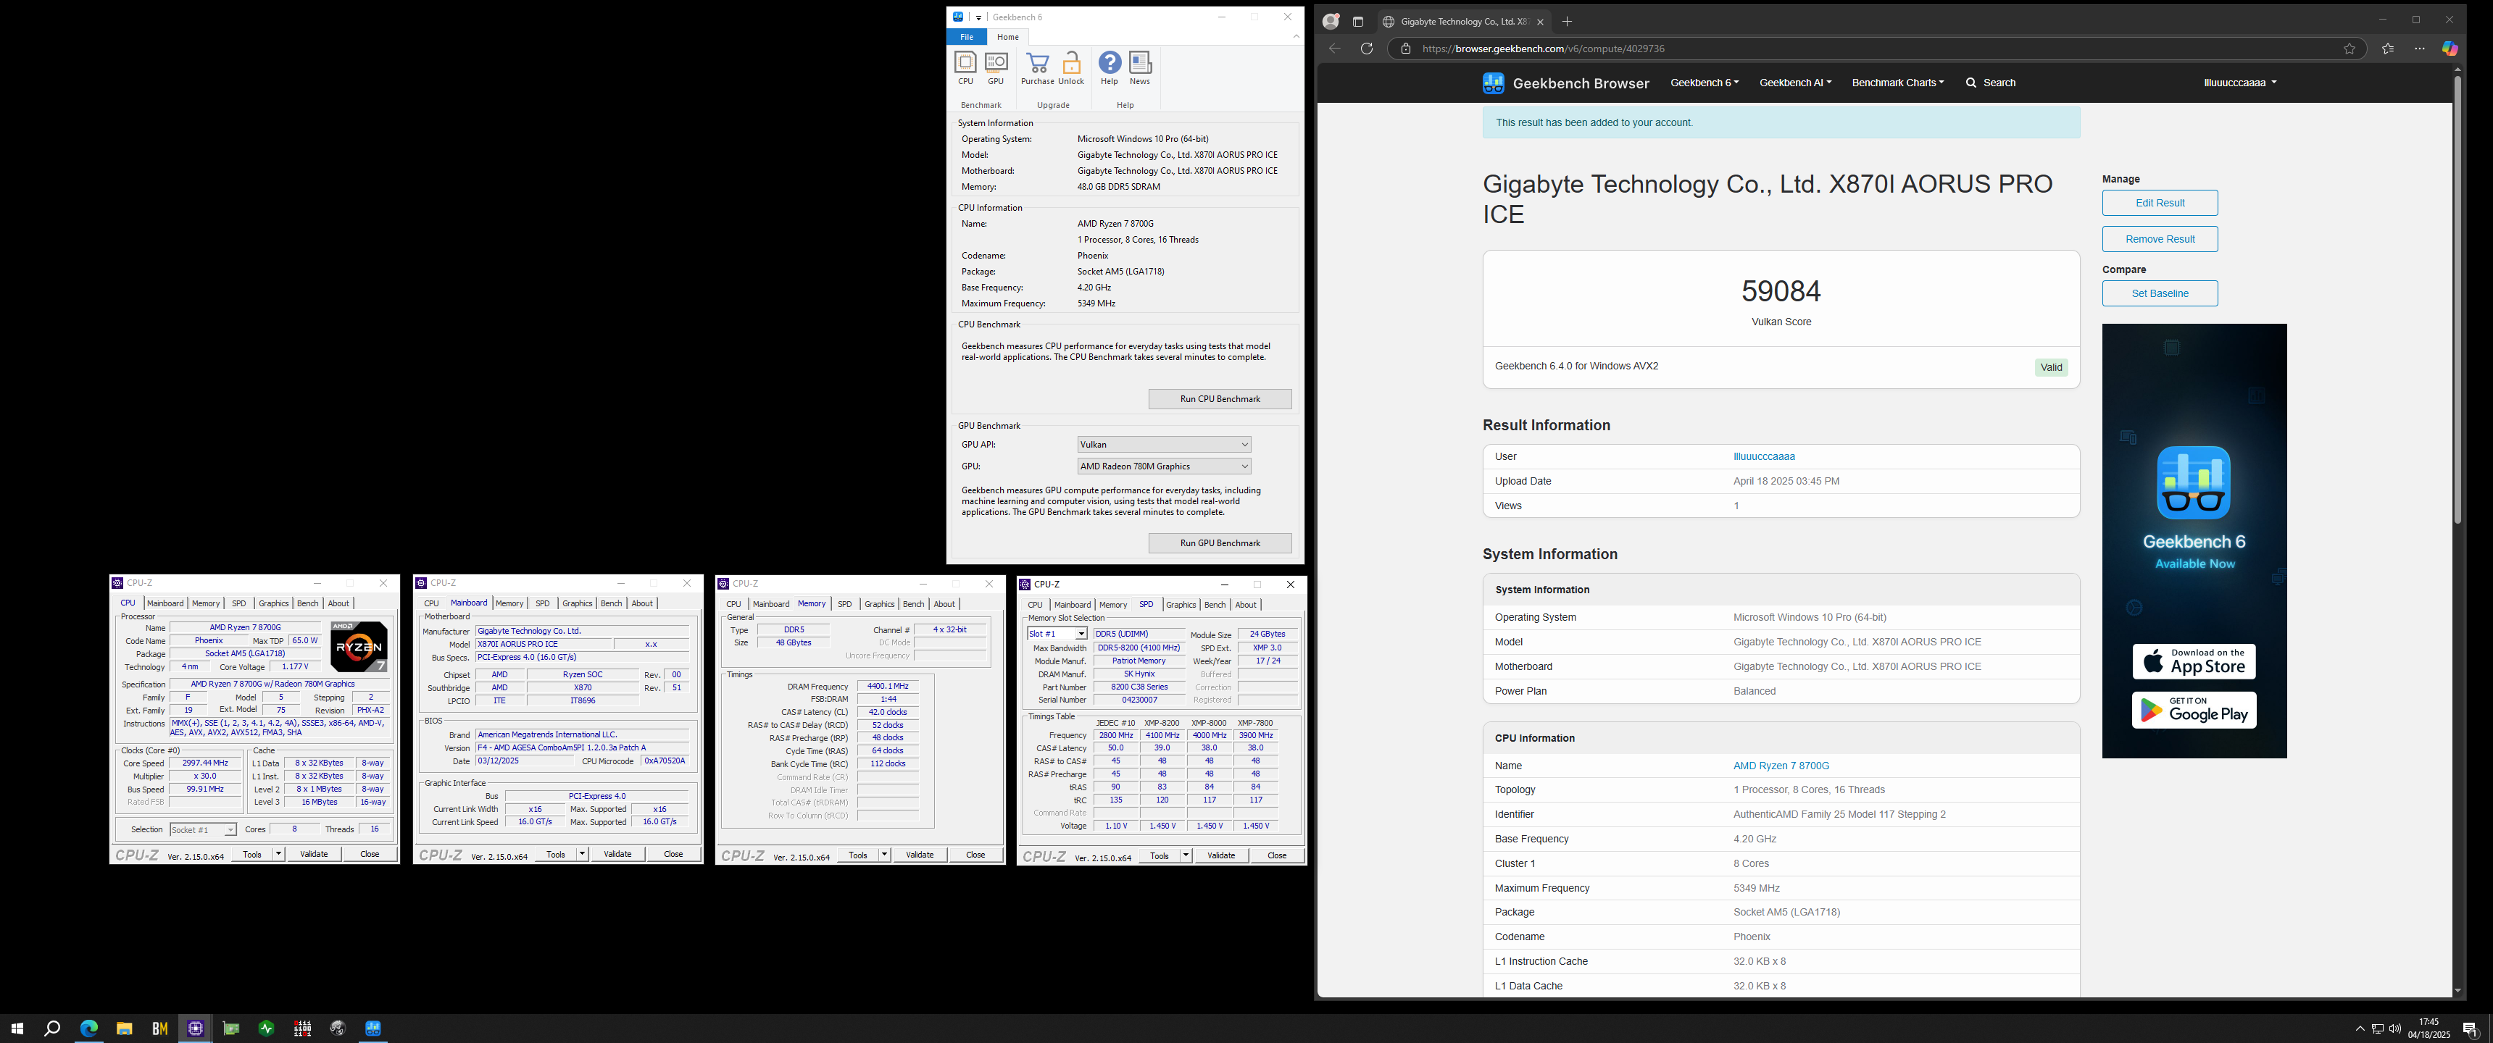Screen dimensions: 2493x1043
Task: Click the Tools button in CPU-Z processor window
Action: point(251,855)
